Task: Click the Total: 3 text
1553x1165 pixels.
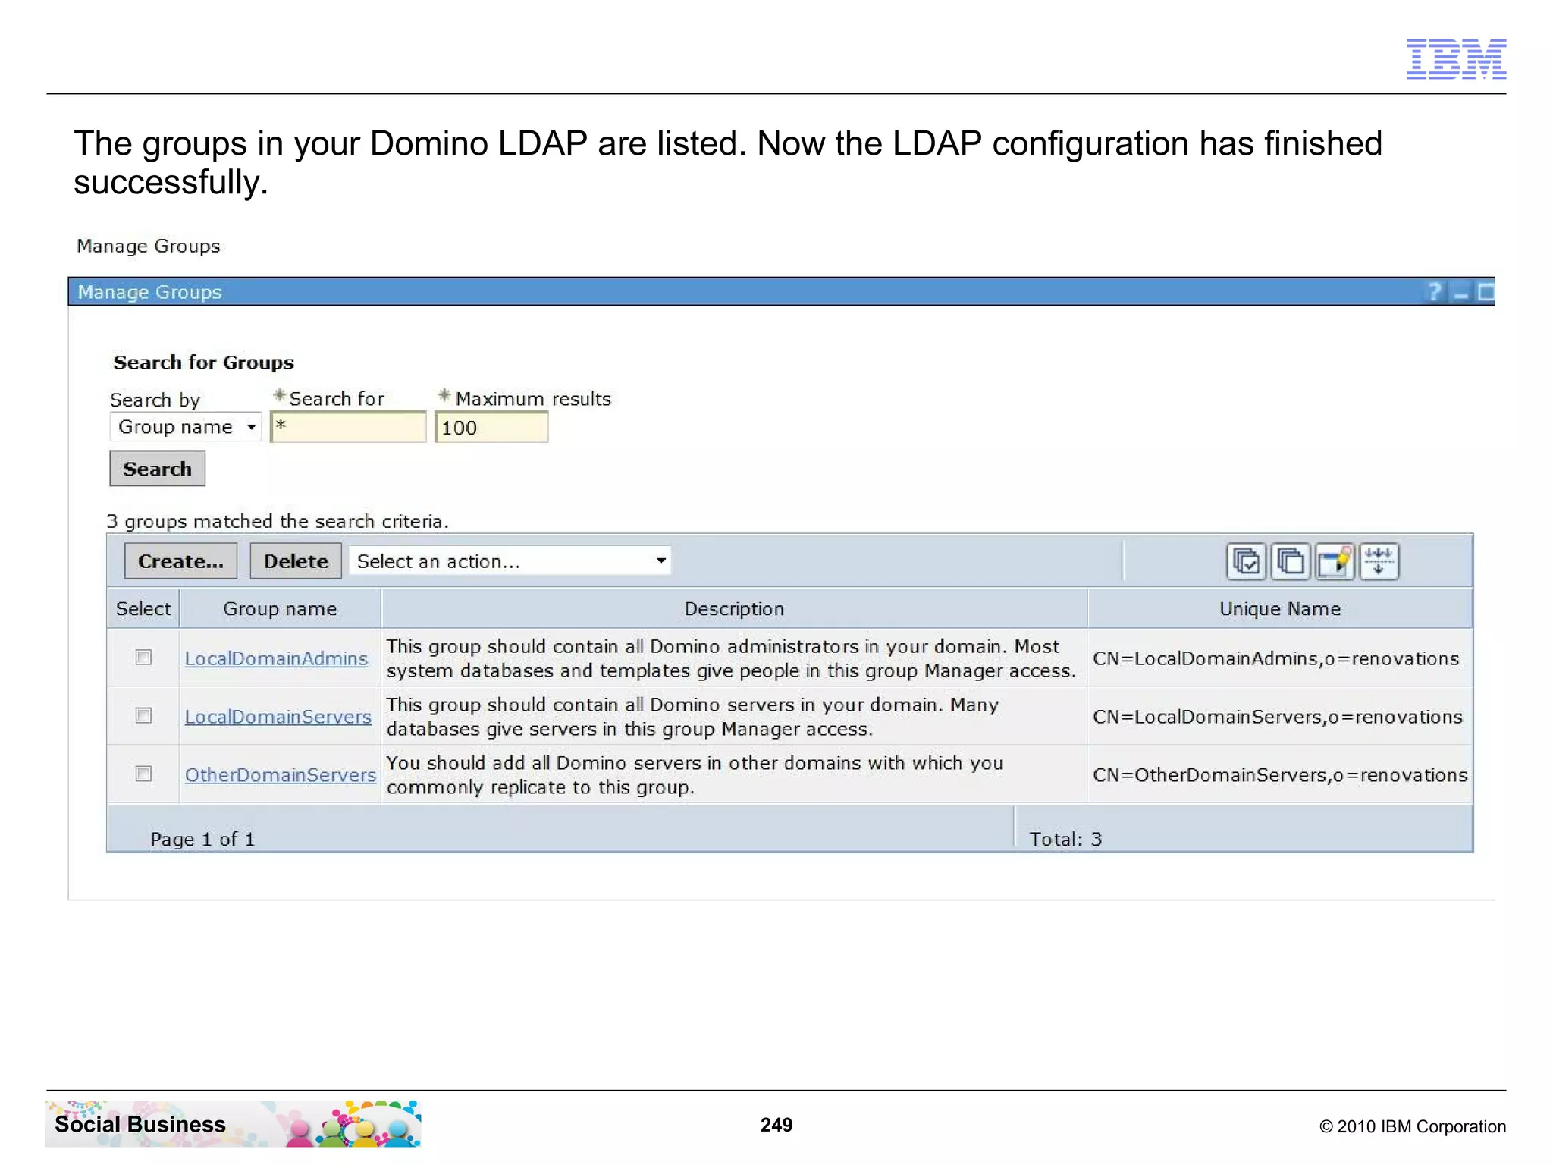Action: [x=1065, y=840]
